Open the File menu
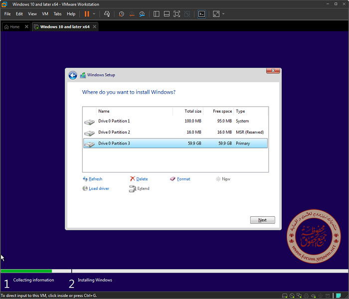 pos(7,14)
